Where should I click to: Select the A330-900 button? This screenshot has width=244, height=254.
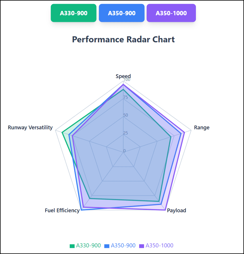pos(73,13)
